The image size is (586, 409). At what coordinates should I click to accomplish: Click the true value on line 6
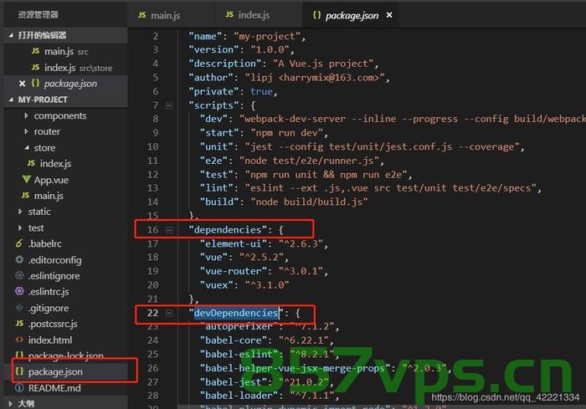(x=261, y=91)
